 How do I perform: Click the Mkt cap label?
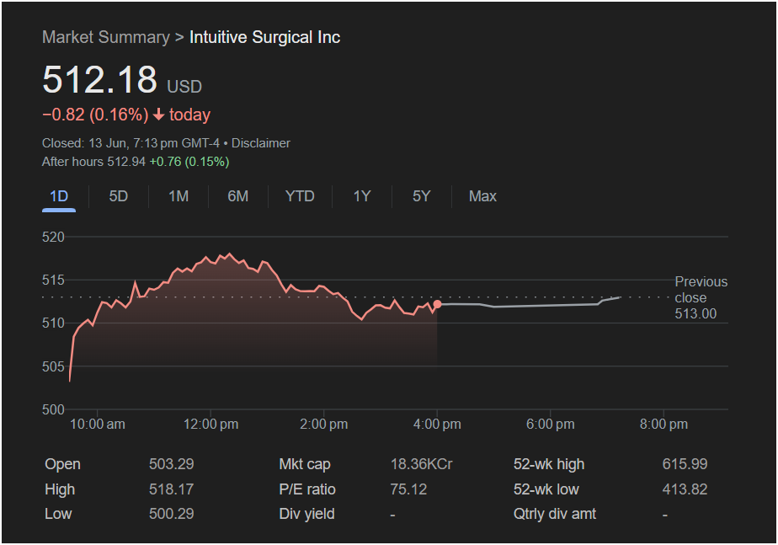305,465
